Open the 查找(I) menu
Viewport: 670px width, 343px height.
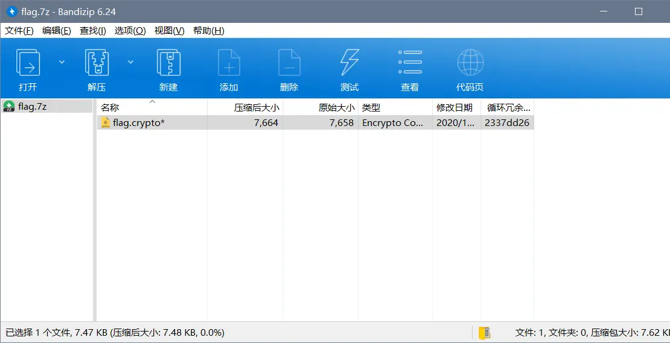tap(93, 31)
